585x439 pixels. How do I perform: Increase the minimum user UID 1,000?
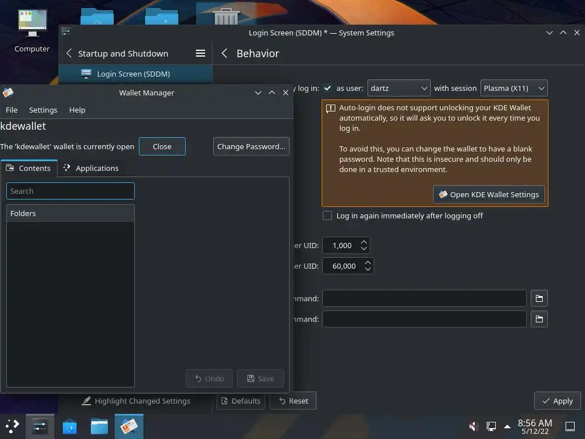tap(364, 242)
